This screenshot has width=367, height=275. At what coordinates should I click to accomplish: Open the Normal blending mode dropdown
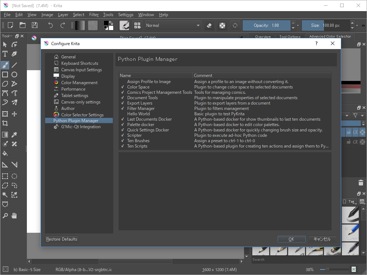173,25
